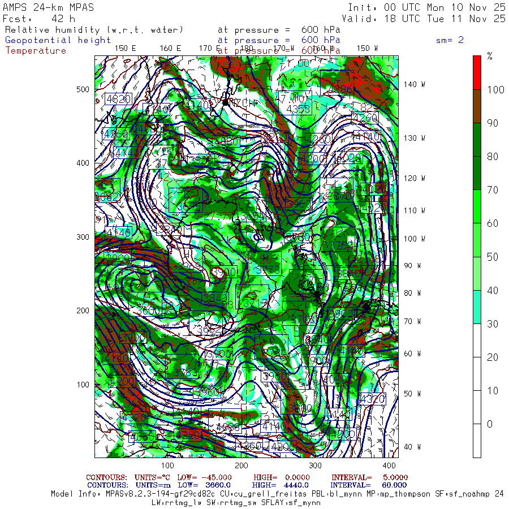Click the blue "Geopotential height" label
Screen dimensions: 509x509
58,40
